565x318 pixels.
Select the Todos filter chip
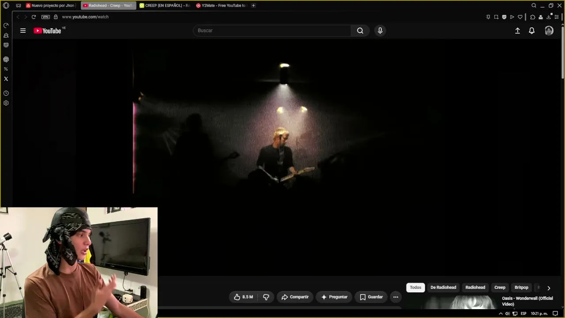415,288
